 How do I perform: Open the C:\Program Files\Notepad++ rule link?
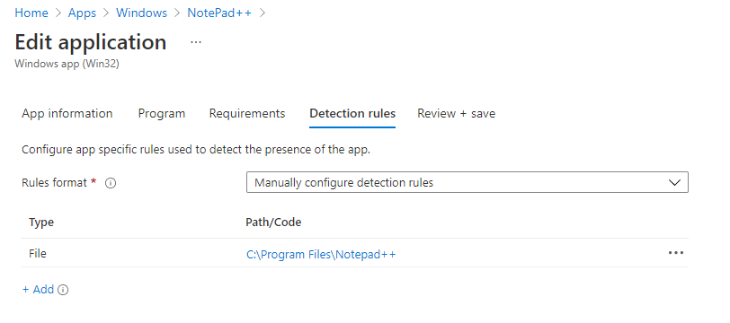(x=321, y=255)
